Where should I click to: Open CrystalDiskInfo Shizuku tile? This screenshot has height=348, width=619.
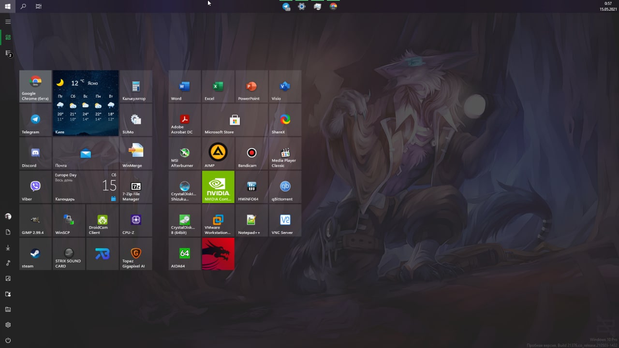184,187
